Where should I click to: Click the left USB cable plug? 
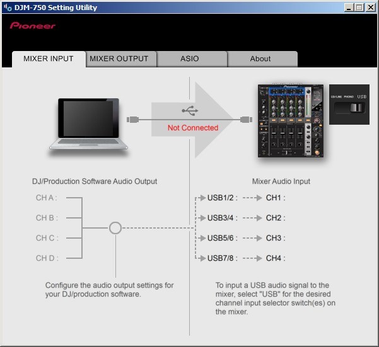(132, 120)
